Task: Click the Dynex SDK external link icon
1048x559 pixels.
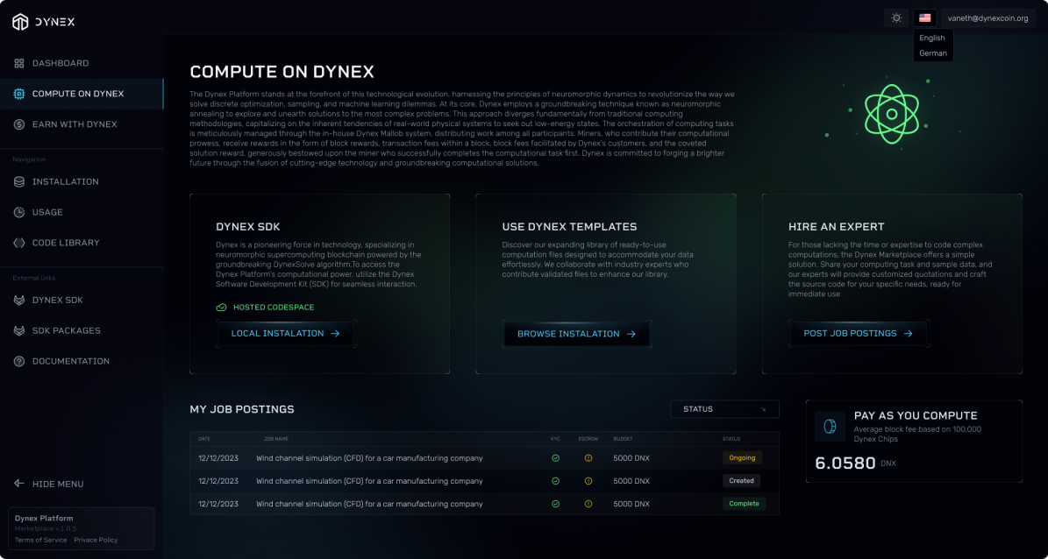Action: 19,301
